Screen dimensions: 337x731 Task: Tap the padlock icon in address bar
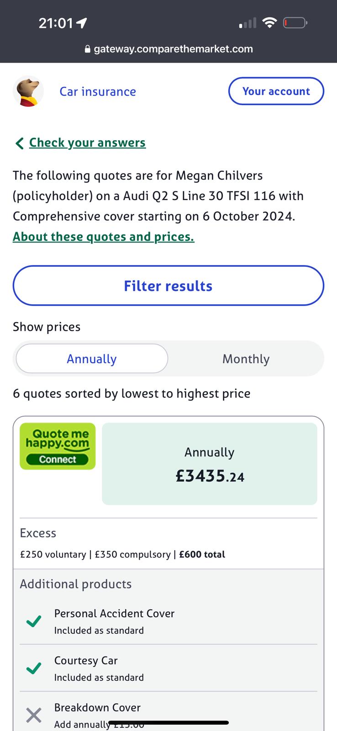coord(88,49)
